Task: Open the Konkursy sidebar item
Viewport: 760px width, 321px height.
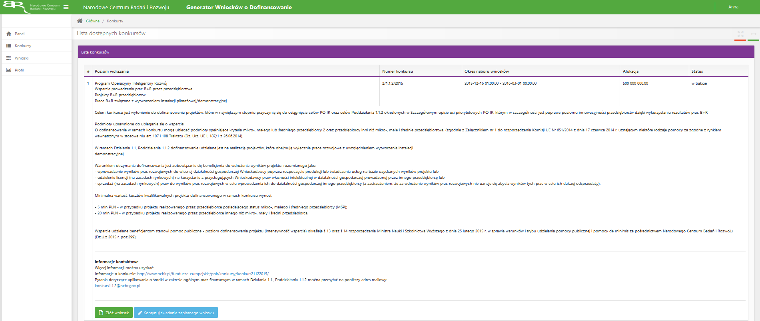Action: 36,46
